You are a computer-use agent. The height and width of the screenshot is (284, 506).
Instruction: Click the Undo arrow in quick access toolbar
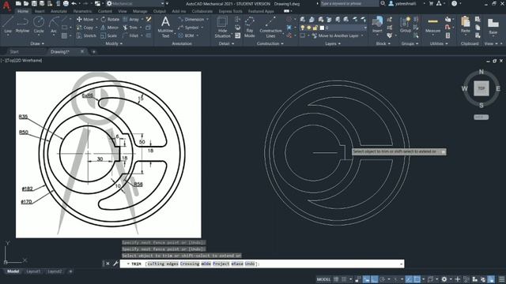tap(74, 3)
